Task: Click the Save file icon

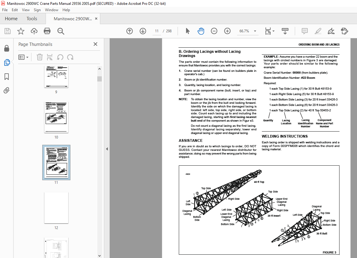Action: pos(8,31)
